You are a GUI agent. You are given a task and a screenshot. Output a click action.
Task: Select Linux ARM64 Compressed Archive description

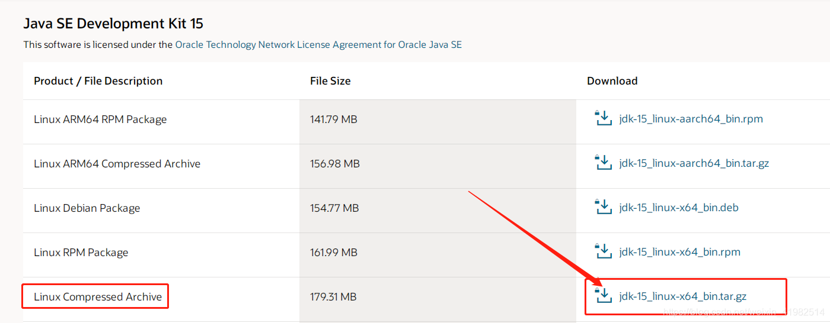(x=117, y=163)
